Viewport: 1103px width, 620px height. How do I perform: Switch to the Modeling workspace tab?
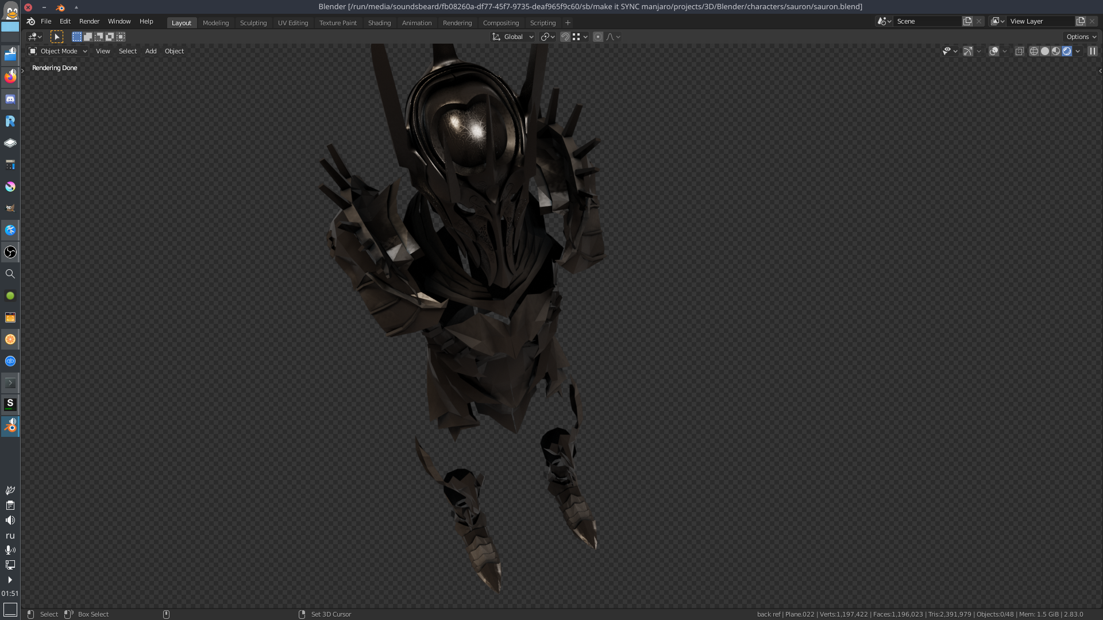coord(215,23)
